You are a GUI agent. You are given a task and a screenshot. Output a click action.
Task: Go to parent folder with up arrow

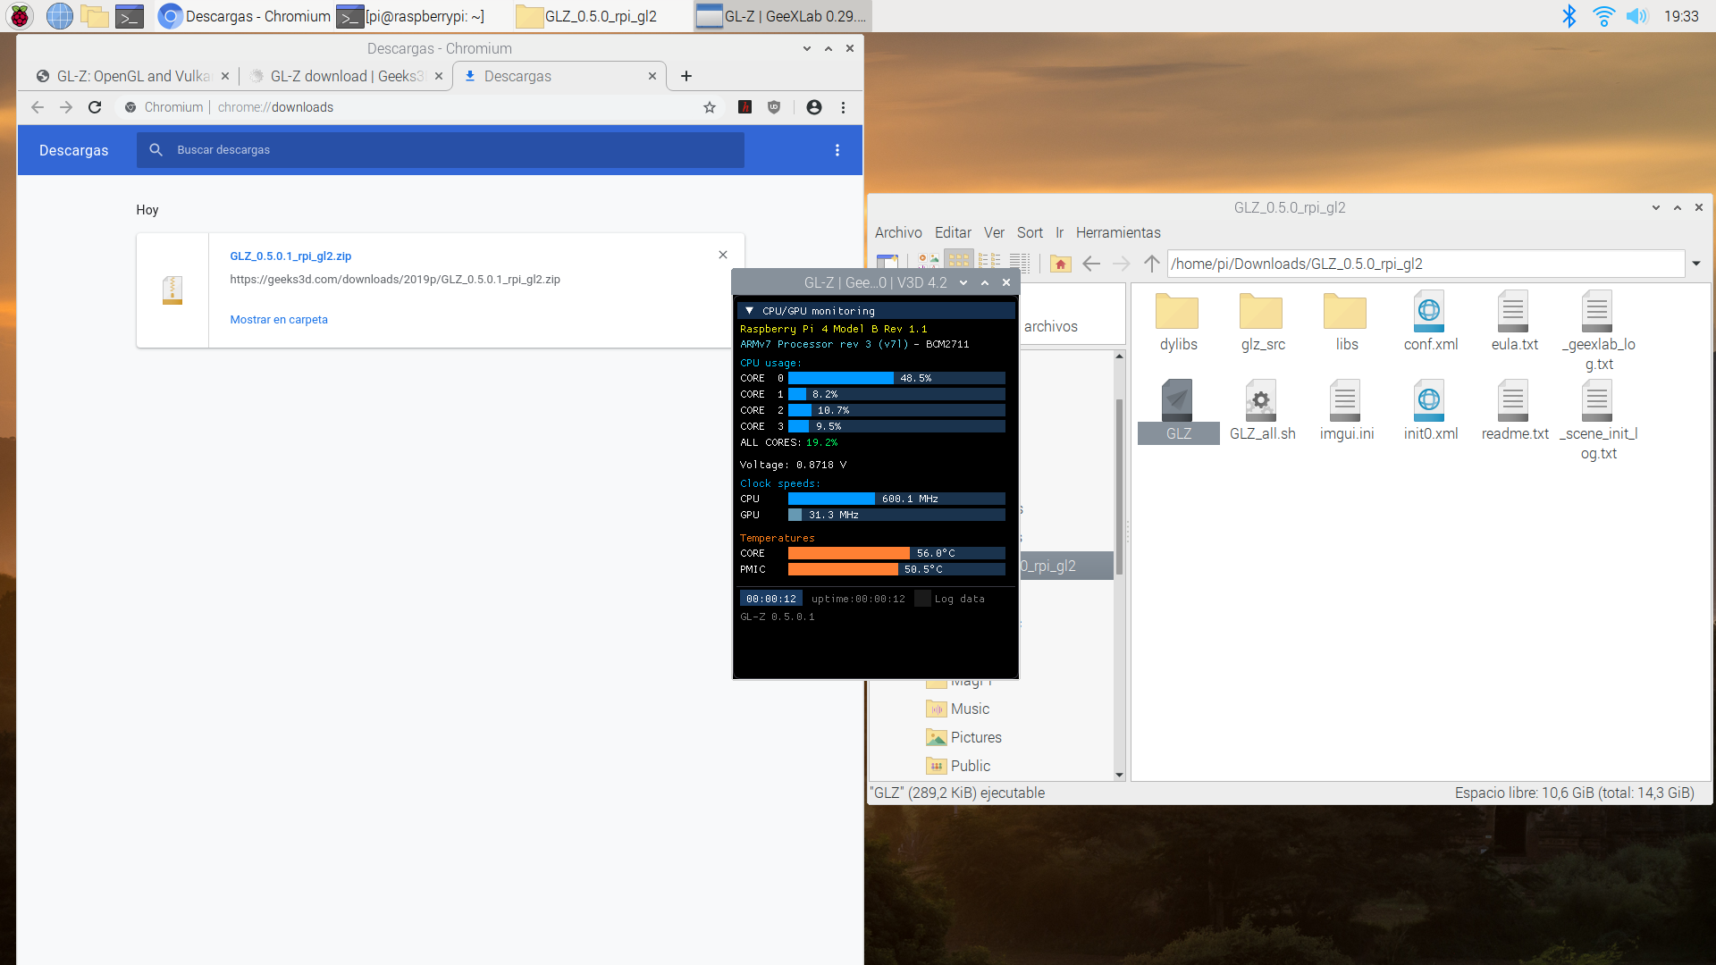pos(1152,264)
